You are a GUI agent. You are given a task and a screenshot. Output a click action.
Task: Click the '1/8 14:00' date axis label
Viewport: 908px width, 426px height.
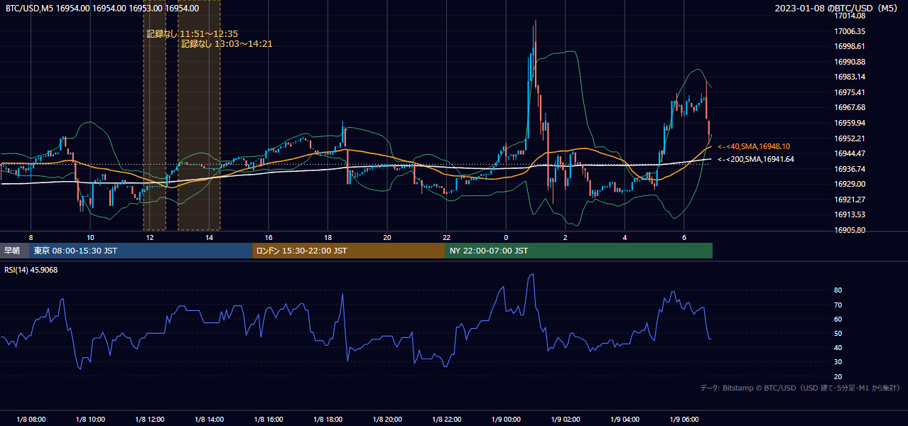pyautogui.click(x=209, y=420)
